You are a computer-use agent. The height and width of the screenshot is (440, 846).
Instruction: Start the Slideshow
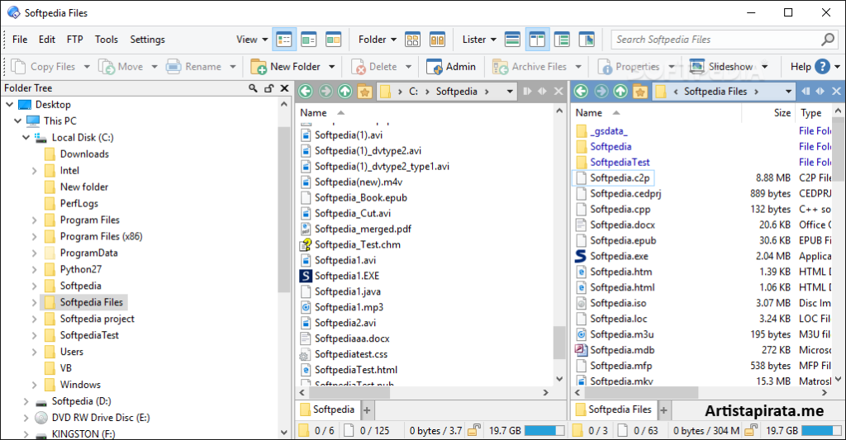pyautogui.click(x=721, y=66)
